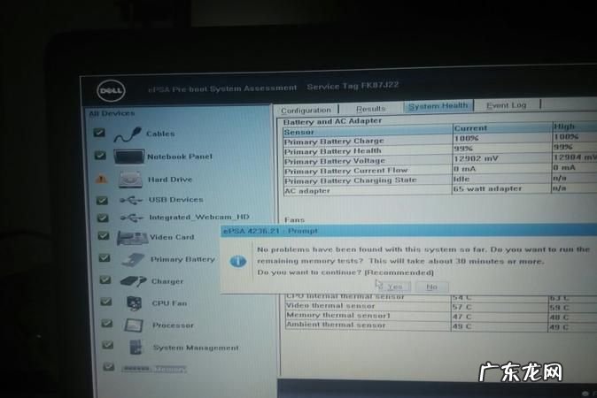Select the Notebook Panel label
Image resolution: width=597 pixels, height=398 pixels.
[x=180, y=157]
